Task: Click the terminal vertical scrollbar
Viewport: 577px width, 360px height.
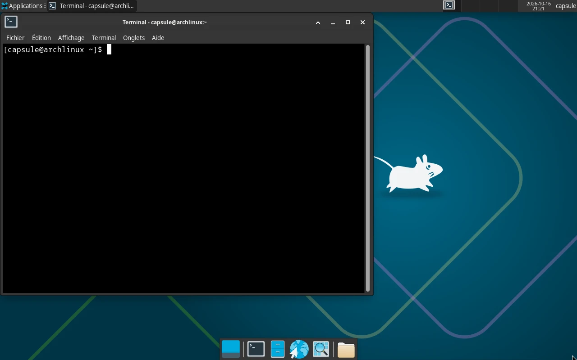Action: (x=368, y=168)
